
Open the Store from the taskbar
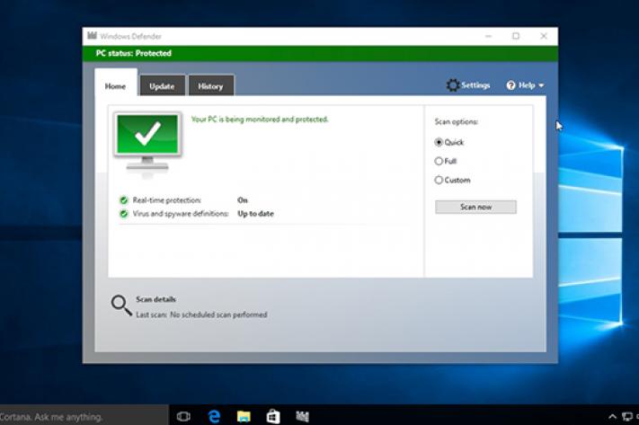click(272, 416)
